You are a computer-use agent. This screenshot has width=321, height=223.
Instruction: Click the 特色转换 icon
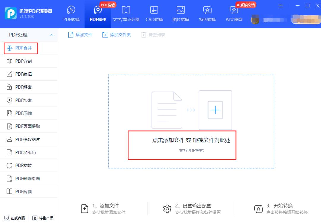[x=207, y=10]
